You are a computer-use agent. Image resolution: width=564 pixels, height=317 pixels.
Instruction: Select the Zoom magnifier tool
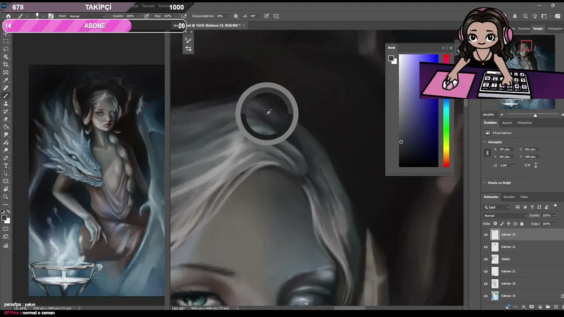6,197
